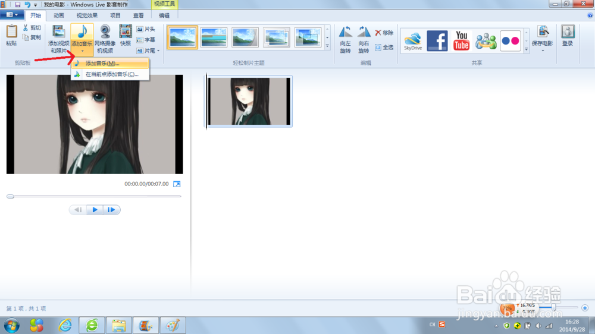595x334 pixels.
Task: Expand the share destinations gallery
Action: coord(527,49)
